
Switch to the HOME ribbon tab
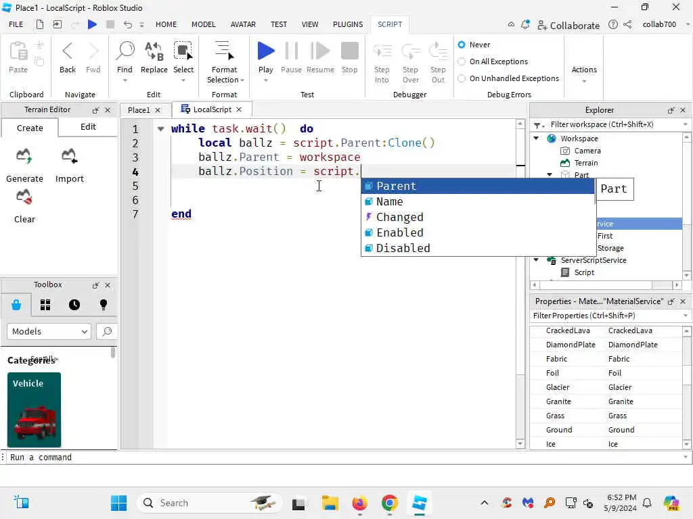(x=166, y=24)
